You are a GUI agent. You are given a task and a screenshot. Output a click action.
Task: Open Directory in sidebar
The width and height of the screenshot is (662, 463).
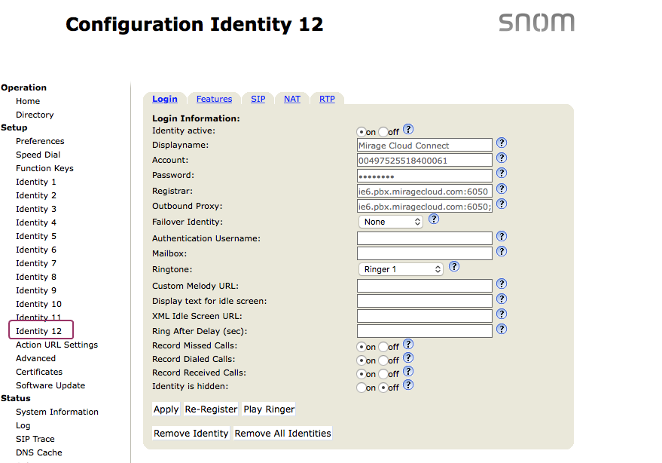point(35,115)
